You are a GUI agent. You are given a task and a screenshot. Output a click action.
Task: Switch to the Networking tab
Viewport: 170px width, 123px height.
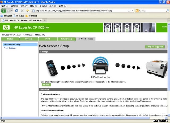(x=66, y=39)
